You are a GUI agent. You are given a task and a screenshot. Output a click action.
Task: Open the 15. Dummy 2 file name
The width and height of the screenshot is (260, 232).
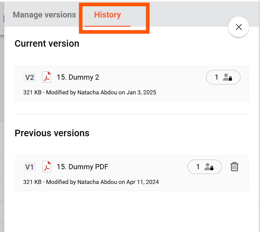point(78,77)
